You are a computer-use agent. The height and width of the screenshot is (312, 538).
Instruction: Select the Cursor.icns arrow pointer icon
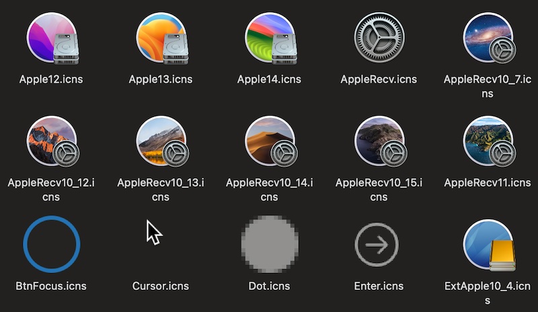pos(154,233)
